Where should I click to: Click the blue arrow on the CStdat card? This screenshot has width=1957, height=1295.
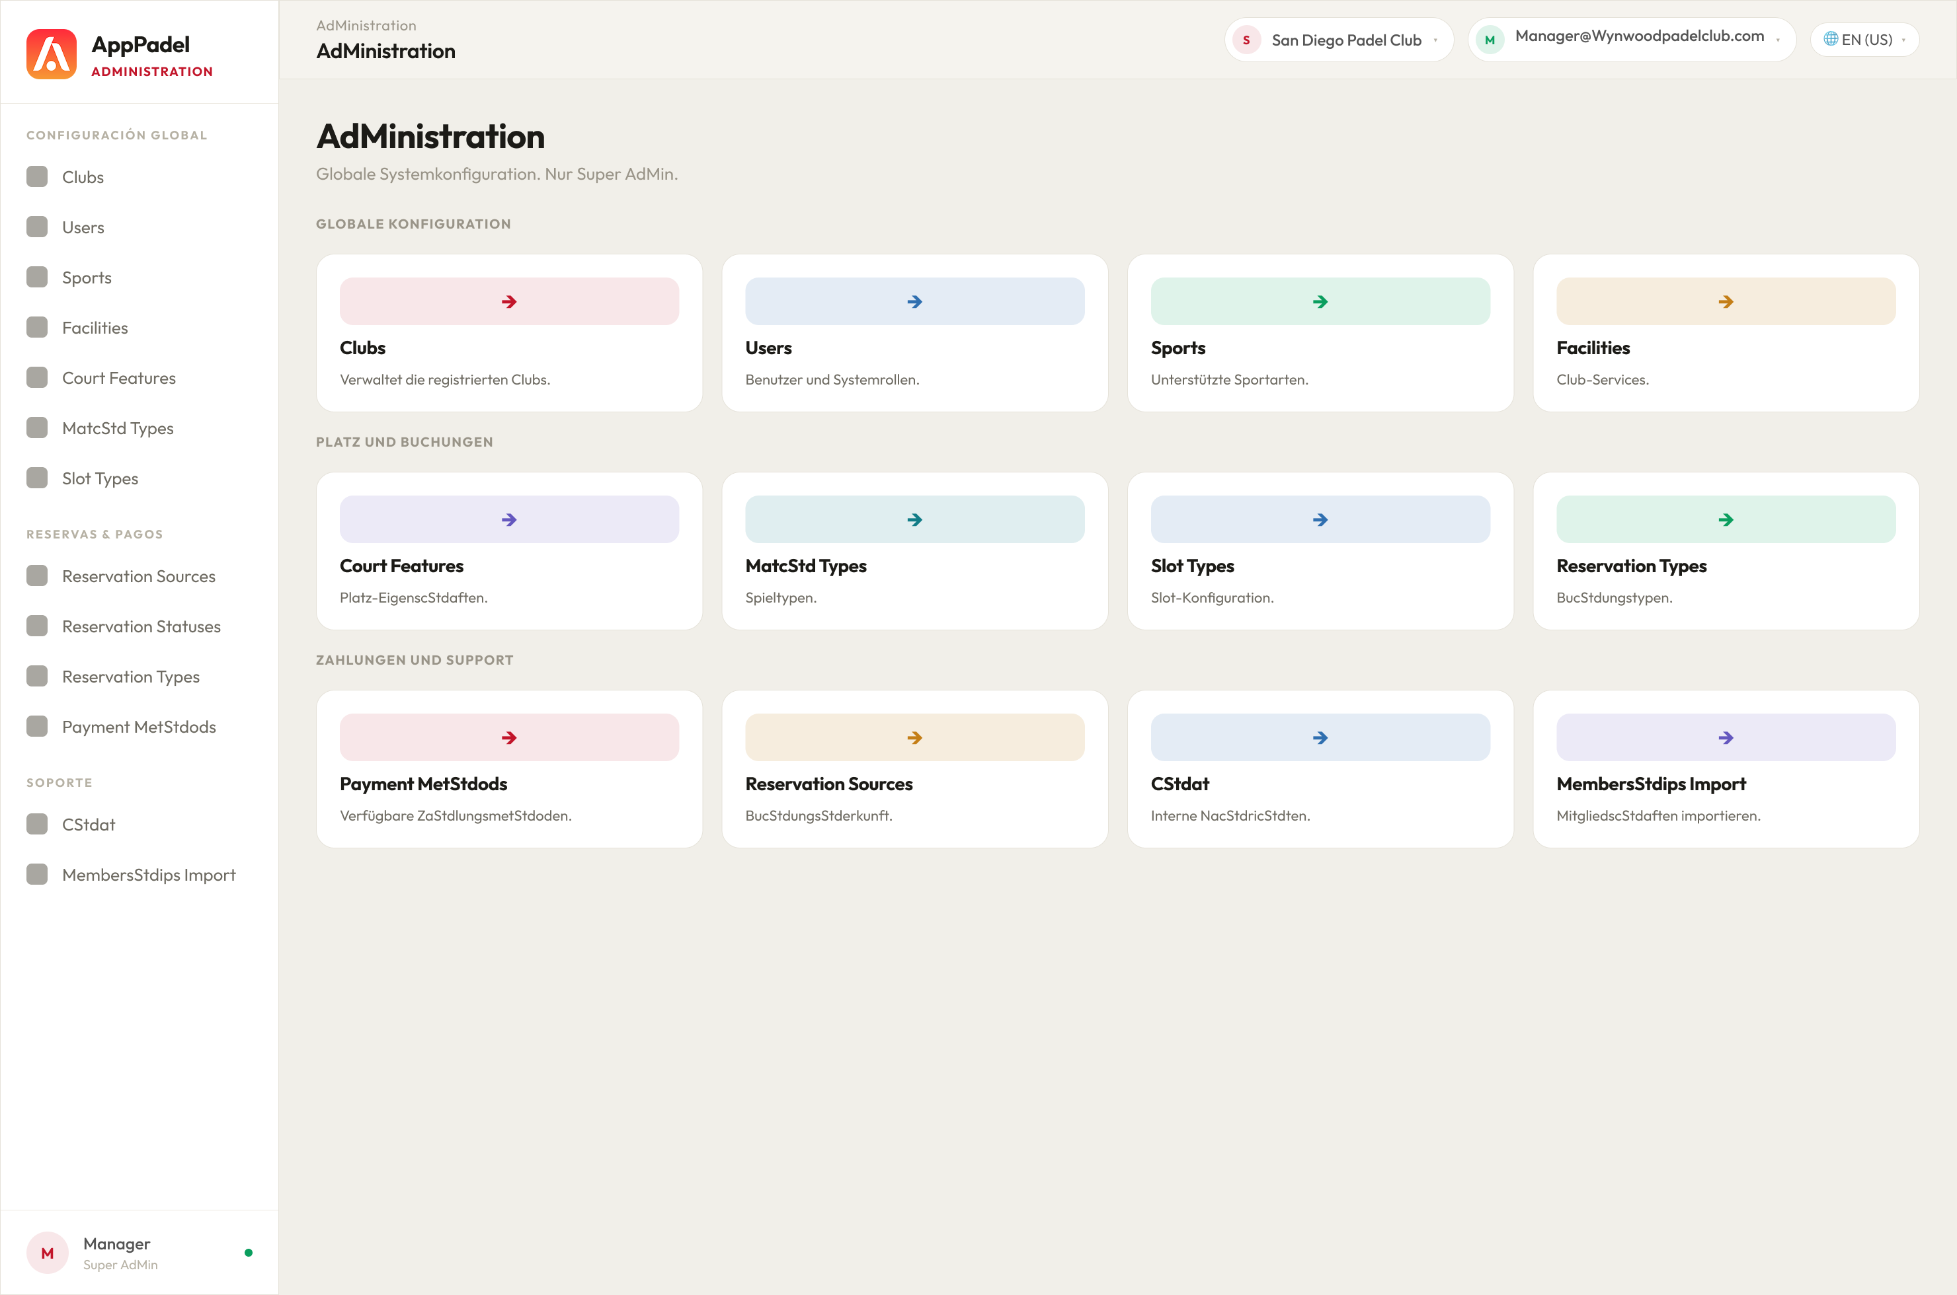point(1321,737)
